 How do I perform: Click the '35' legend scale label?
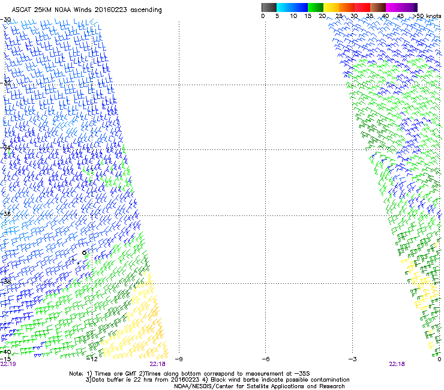[370, 16]
